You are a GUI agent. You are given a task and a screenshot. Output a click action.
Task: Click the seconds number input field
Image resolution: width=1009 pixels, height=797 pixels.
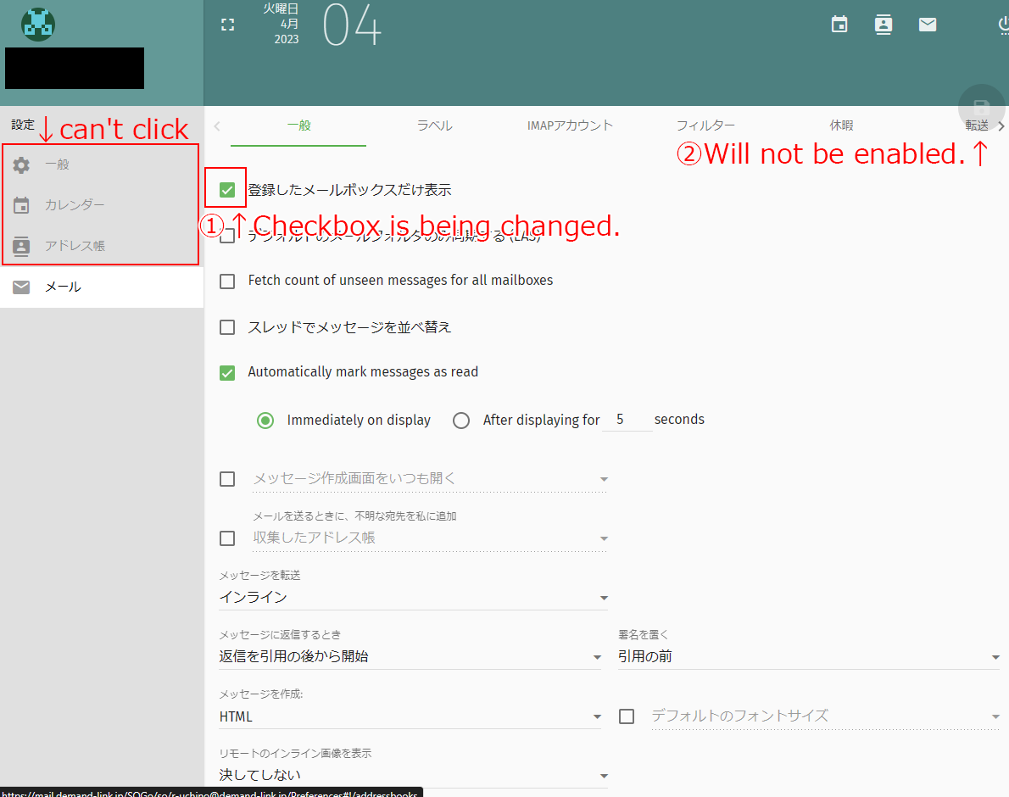point(627,420)
